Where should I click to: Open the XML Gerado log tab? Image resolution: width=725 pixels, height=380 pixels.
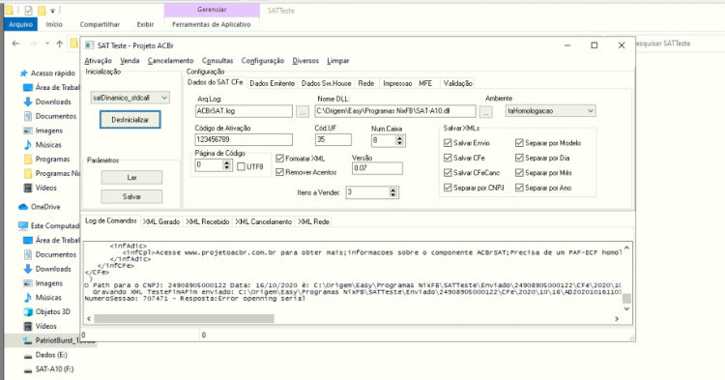tap(160, 221)
